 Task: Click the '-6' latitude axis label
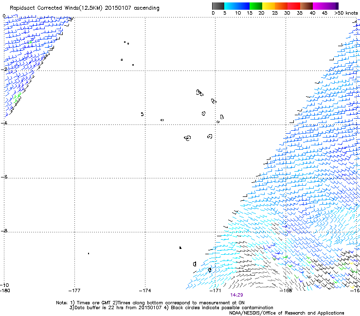coord(4,177)
